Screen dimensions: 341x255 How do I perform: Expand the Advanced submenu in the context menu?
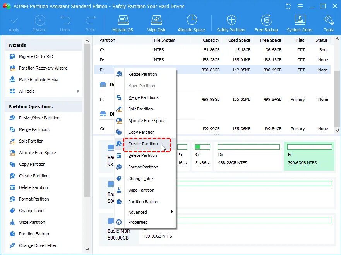click(145, 212)
